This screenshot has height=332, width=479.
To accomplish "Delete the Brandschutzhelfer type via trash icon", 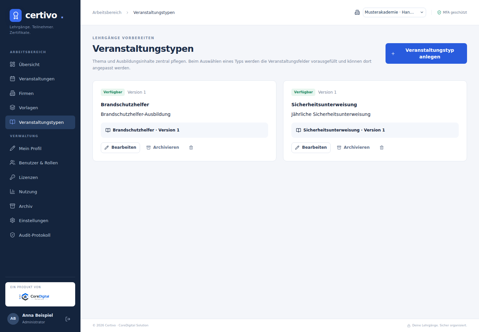I will click(x=191, y=148).
